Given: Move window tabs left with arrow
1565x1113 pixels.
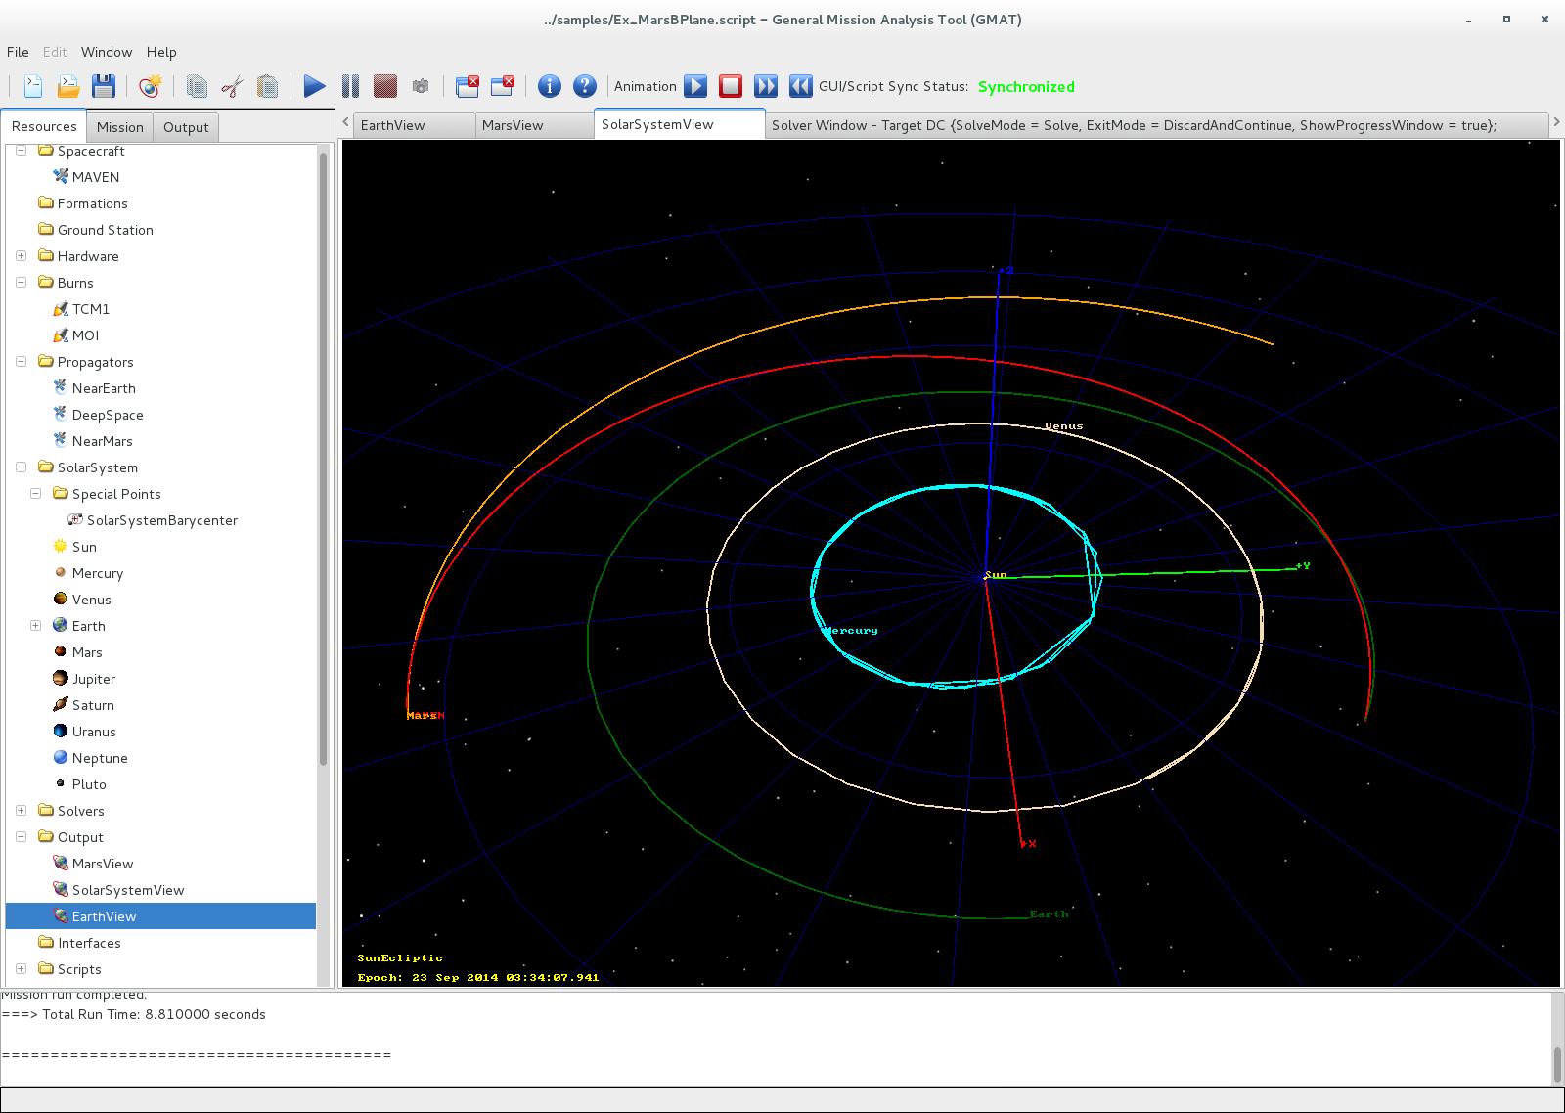Looking at the screenshot, I should (x=346, y=123).
